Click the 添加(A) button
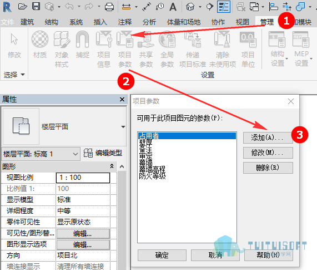Screen dimensions: 317x270 268,138
